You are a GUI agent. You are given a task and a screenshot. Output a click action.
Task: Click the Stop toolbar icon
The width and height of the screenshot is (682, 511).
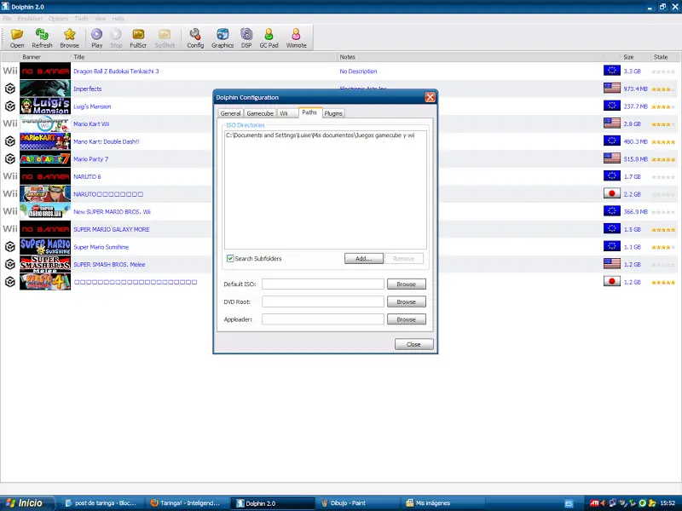[116, 37]
